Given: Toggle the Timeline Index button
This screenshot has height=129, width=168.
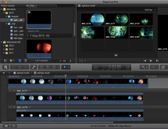Looking at the screenshot, I should click(14, 126).
